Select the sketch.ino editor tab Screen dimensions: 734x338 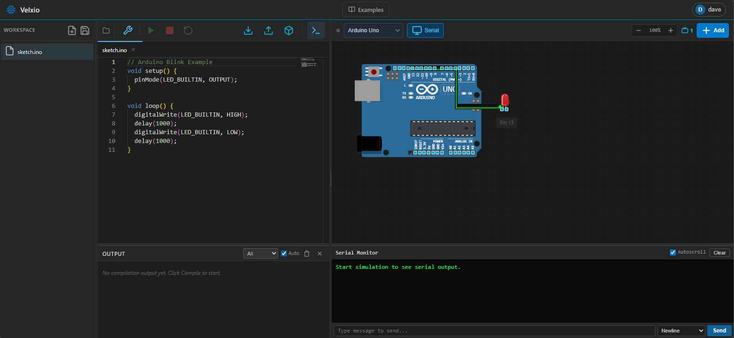114,50
